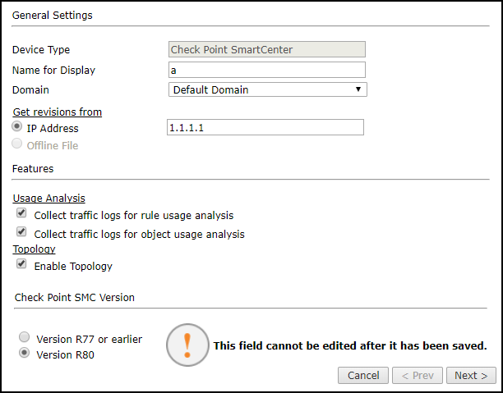The image size is (503, 393).
Task: Toggle the Enable Topology checkbox
Action: 21,263
